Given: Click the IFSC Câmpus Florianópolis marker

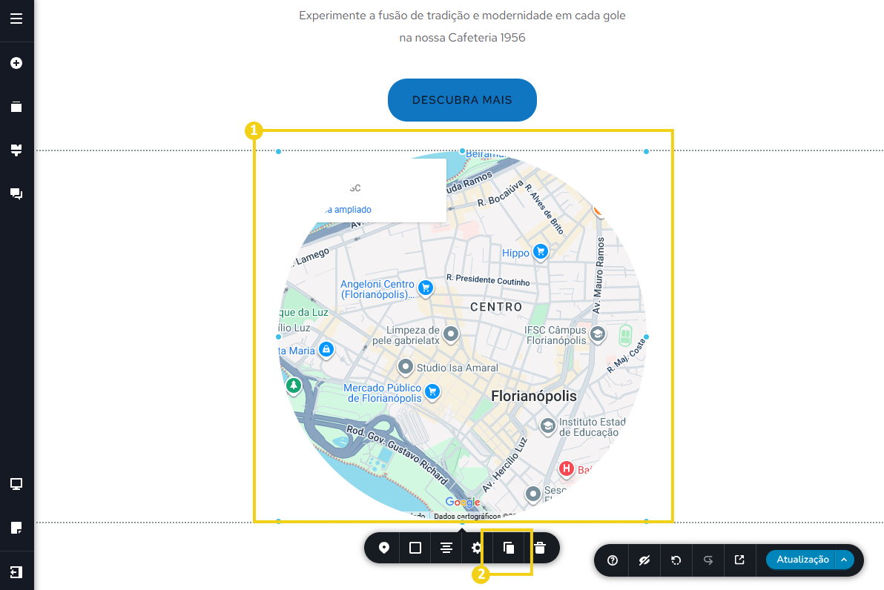Looking at the screenshot, I should pos(598,334).
